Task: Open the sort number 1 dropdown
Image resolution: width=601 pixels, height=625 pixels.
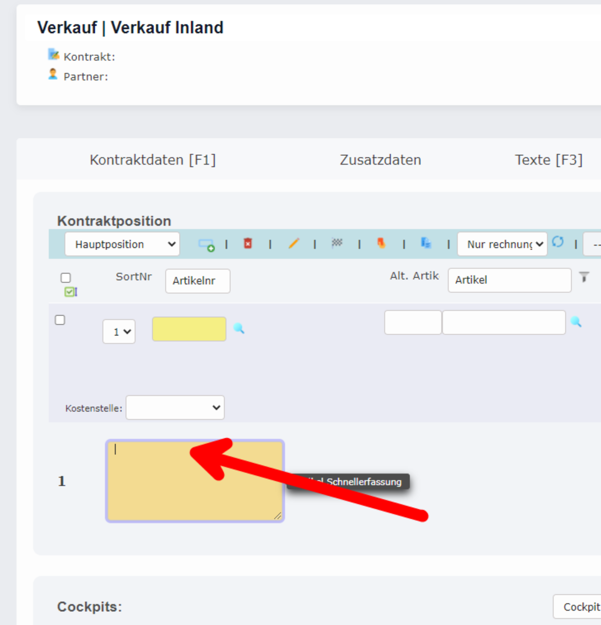Action: tap(119, 332)
